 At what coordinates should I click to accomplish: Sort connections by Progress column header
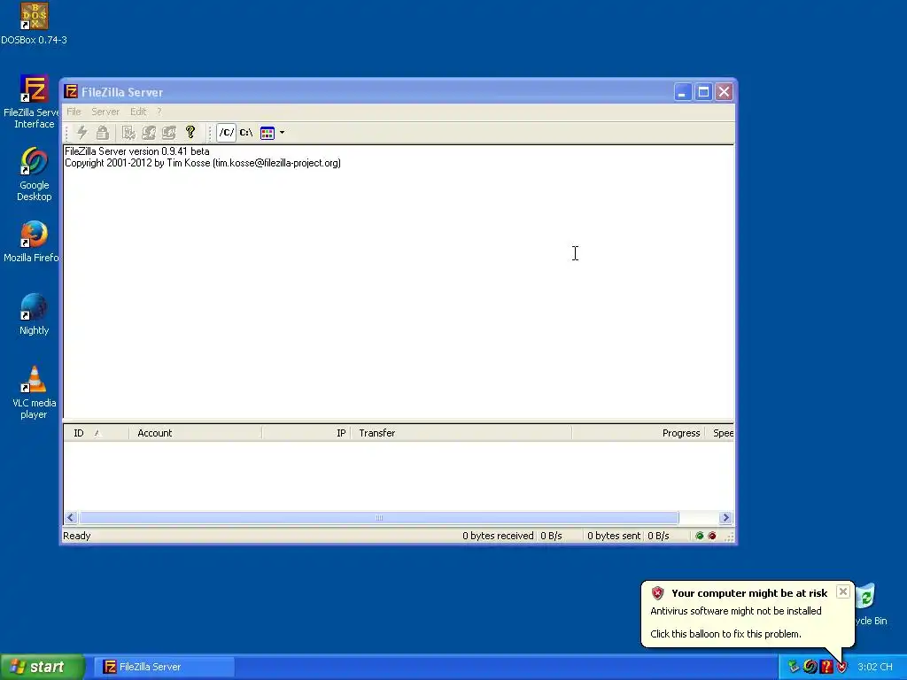click(639, 433)
